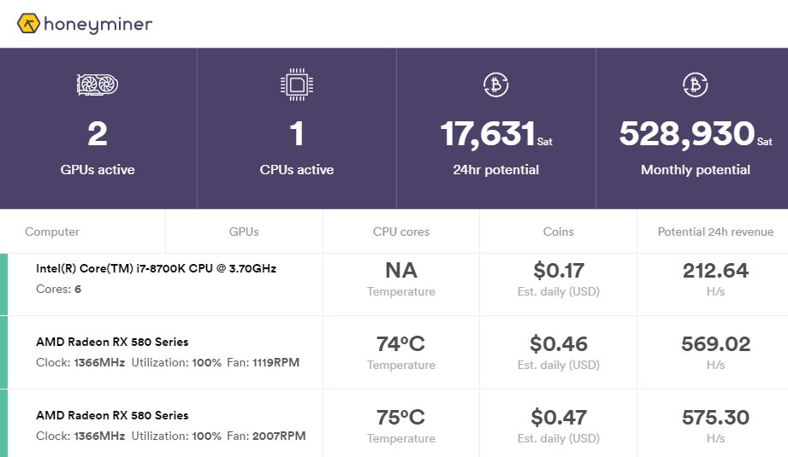
Task: Click the Coins column header
Action: 559,231
